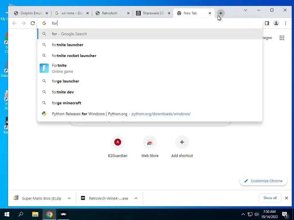The image size is (294, 220).
Task: Open the volume tray icon
Action: click(257, 214)
